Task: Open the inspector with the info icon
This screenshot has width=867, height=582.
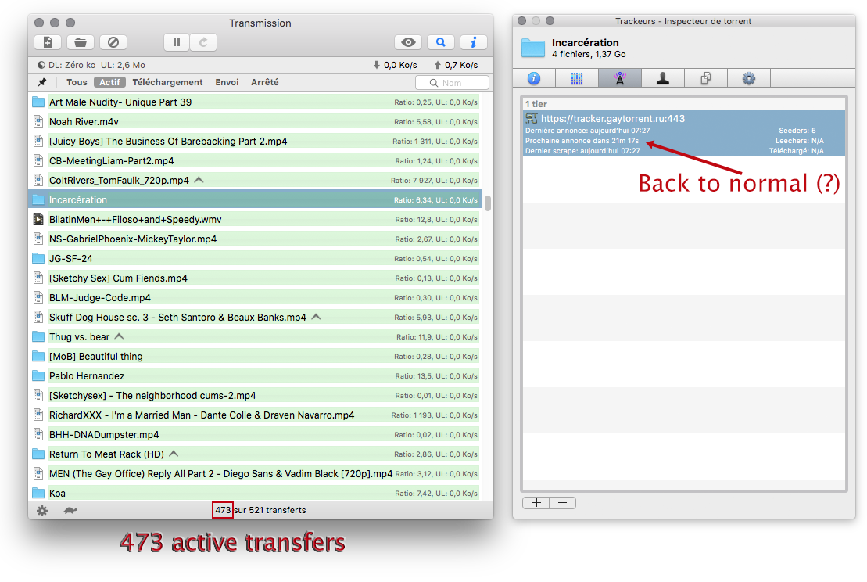Action: click(x=474, y=43)
